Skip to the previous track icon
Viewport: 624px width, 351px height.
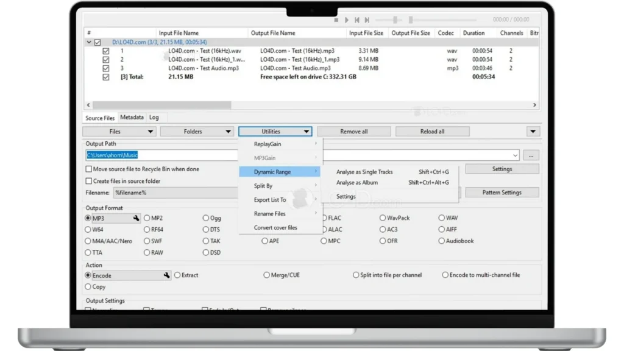[x=357, y=20]
